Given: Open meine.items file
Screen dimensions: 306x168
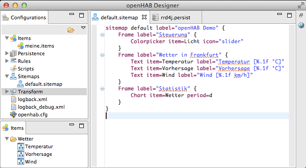Looking at the screenshot, I should [x=39, y=46].
